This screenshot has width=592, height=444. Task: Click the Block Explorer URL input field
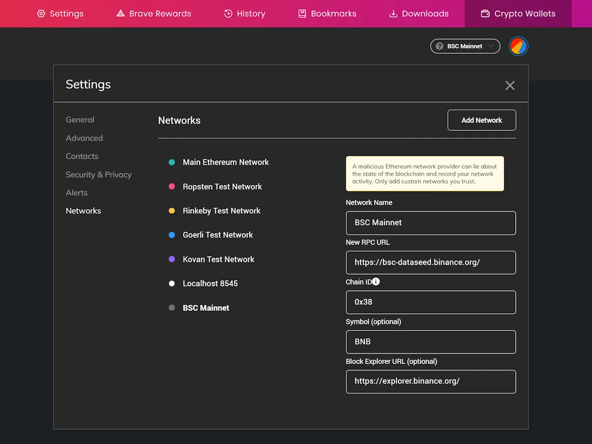click(x=431, y=382)
